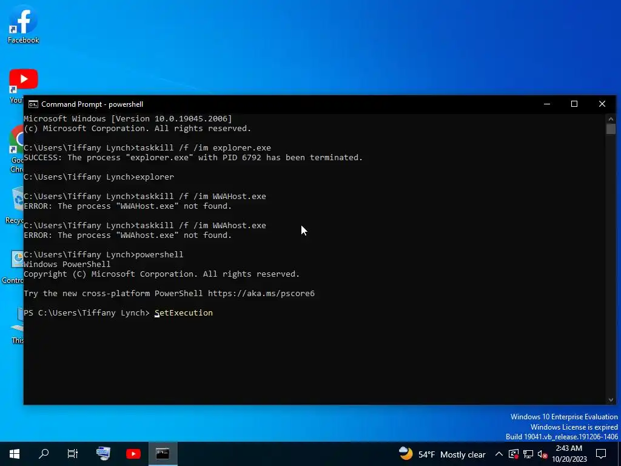This screenshot has height=466, width=621.
Task: Open the notification center icon
Action: (x=601, y=454)
